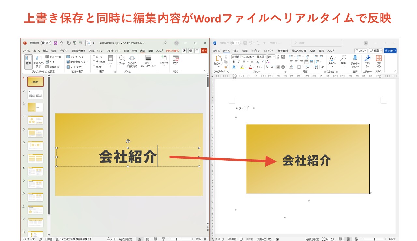Click the center-align paragraph icon in Word
The width and height of the screenshot is (417, 241).
[296, 62]
